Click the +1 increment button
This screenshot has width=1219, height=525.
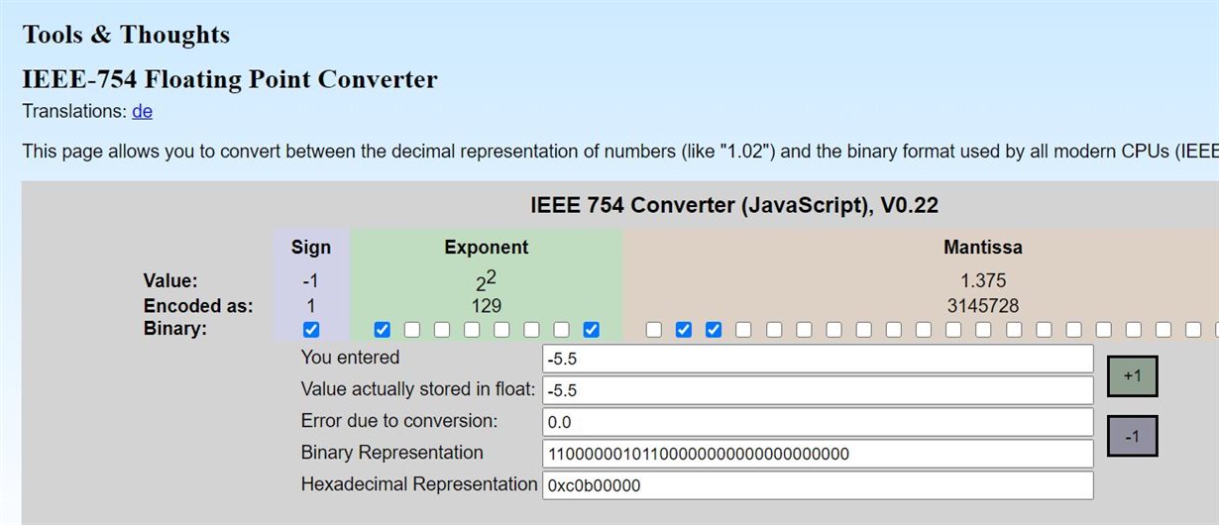click(1133, 376)
